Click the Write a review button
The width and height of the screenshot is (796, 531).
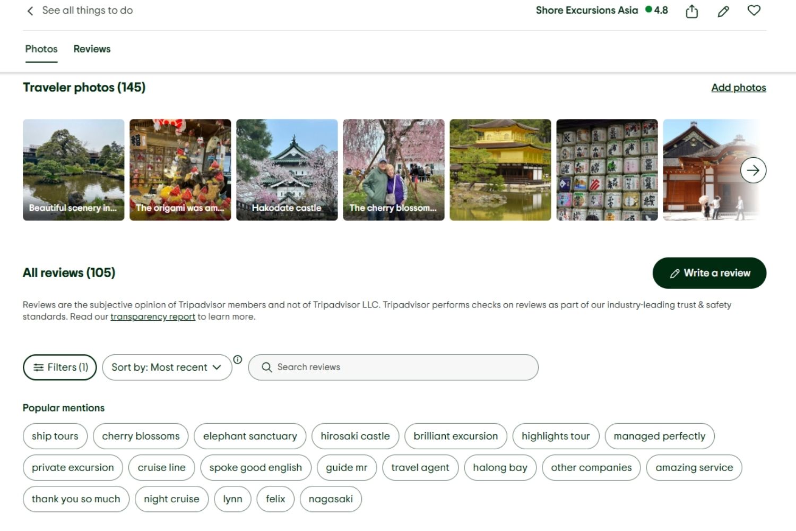tap(709, 272)
